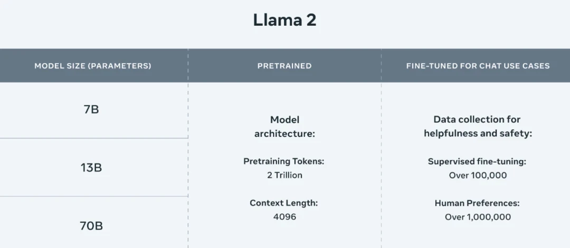Click the MODEL SIZE (PARAMETERS) column header
Image resolution: width=570 pixels, height=248 pixels.
tap(93, 66)
